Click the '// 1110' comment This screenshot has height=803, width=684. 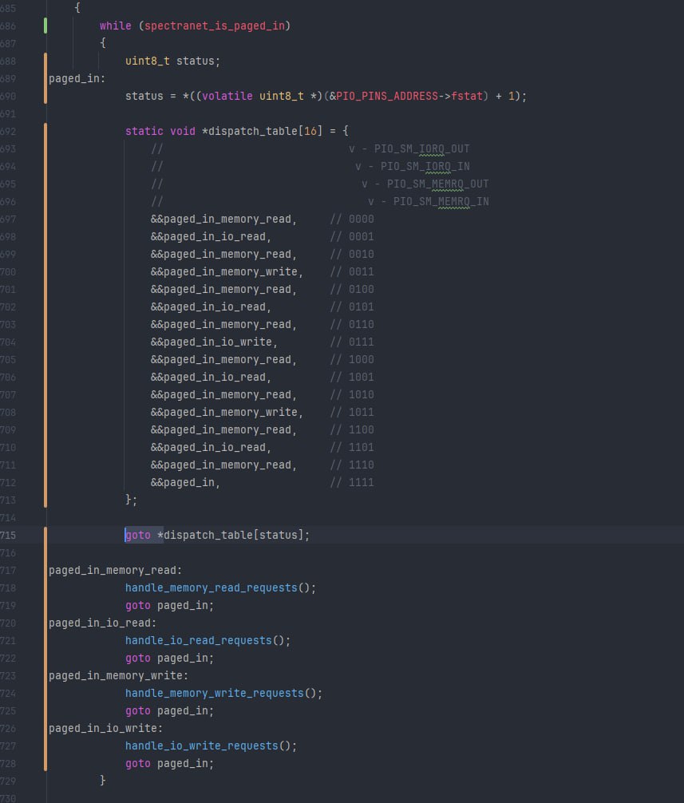click(x=352, y=465)
